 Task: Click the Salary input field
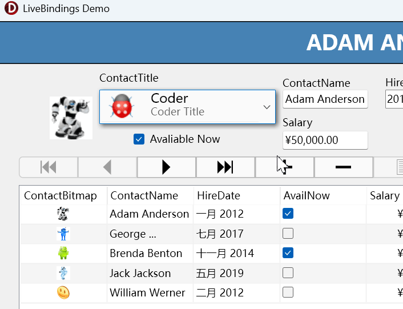[325, 140]
